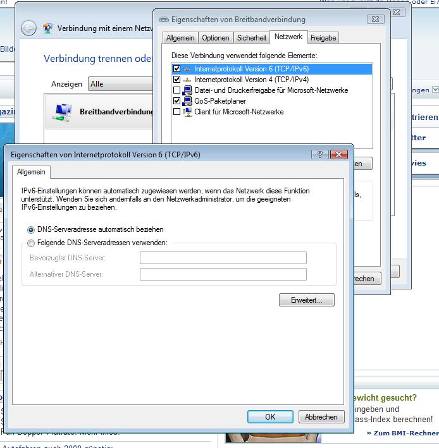Click Client für Microsoft-Netzwerke icon
The height and width of the screenshot is (448, 439).
pyautogui.click(x=187, y=112)
